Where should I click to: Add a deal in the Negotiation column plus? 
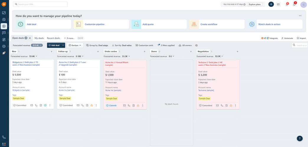[x=237, y=51]
